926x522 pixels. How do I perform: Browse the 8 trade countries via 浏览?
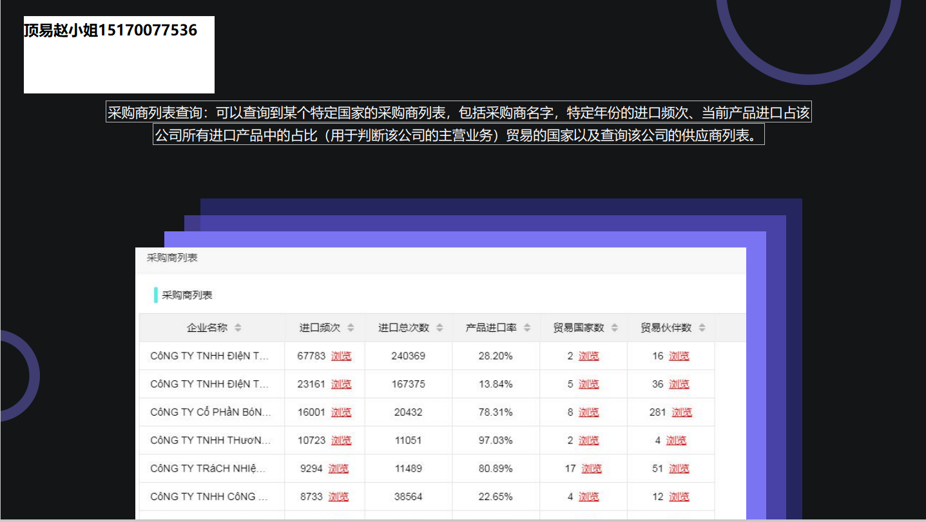588,412
